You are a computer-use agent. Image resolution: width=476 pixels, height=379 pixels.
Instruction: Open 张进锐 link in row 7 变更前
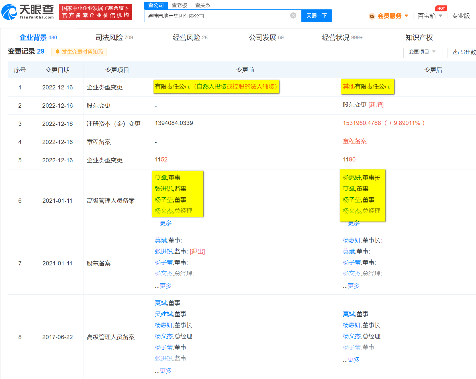click(164, 251)
